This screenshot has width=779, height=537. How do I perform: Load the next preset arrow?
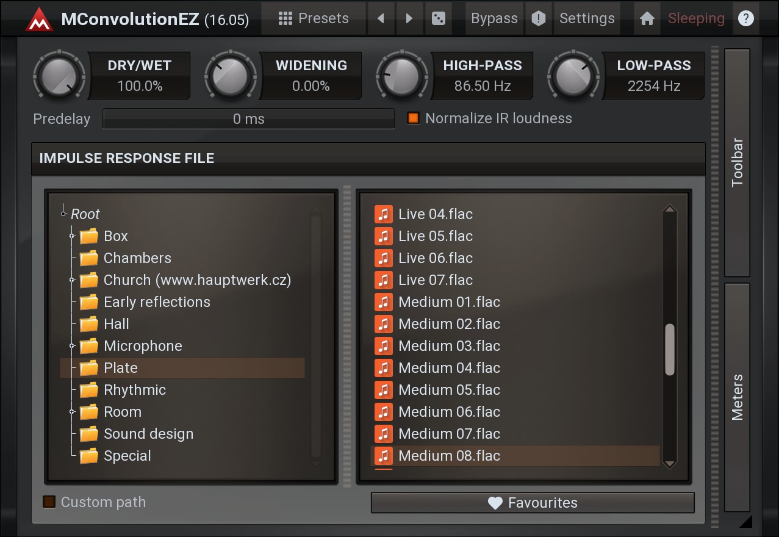click(x=409, y=18)
